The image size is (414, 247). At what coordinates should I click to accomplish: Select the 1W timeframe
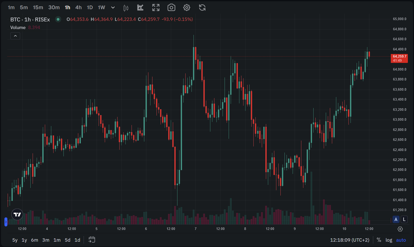pyautogui.click(x=101, y=7)
